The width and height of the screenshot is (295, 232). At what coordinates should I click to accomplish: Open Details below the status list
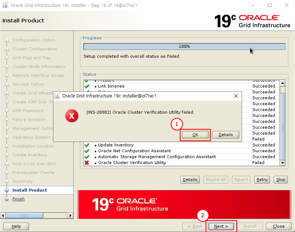point(190,180)
